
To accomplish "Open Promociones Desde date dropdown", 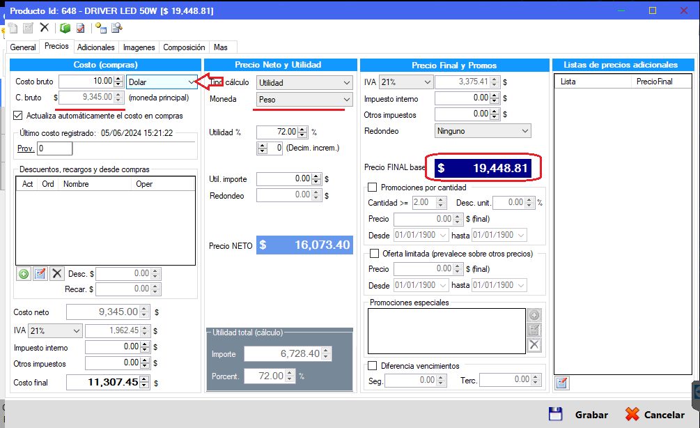I will (x=443, y=235).
